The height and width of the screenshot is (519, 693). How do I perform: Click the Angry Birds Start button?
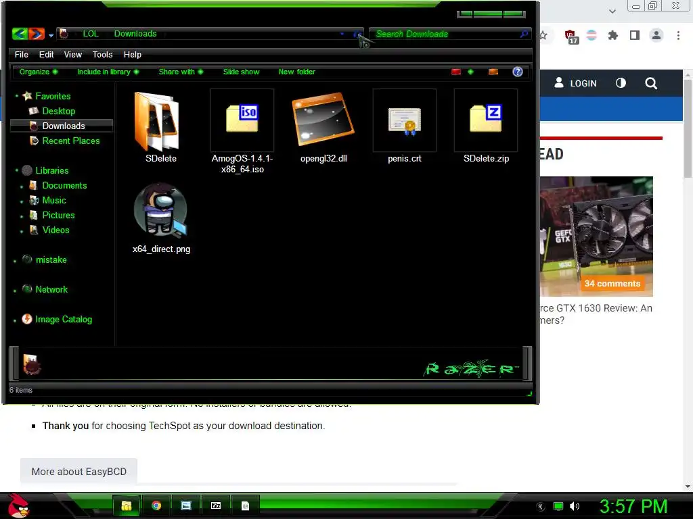click(x=18, y=505)
